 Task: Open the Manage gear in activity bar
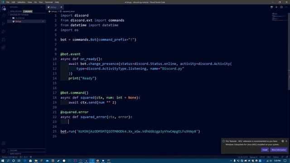tap(4, 151)
